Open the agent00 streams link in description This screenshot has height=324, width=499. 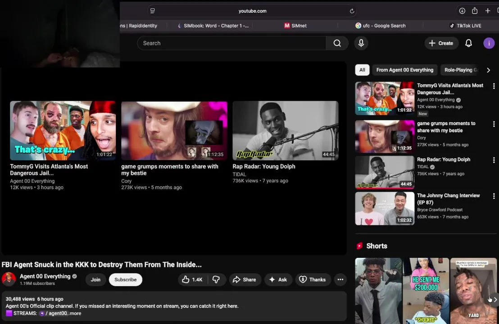pyautogui.click(x=54, y=313)
